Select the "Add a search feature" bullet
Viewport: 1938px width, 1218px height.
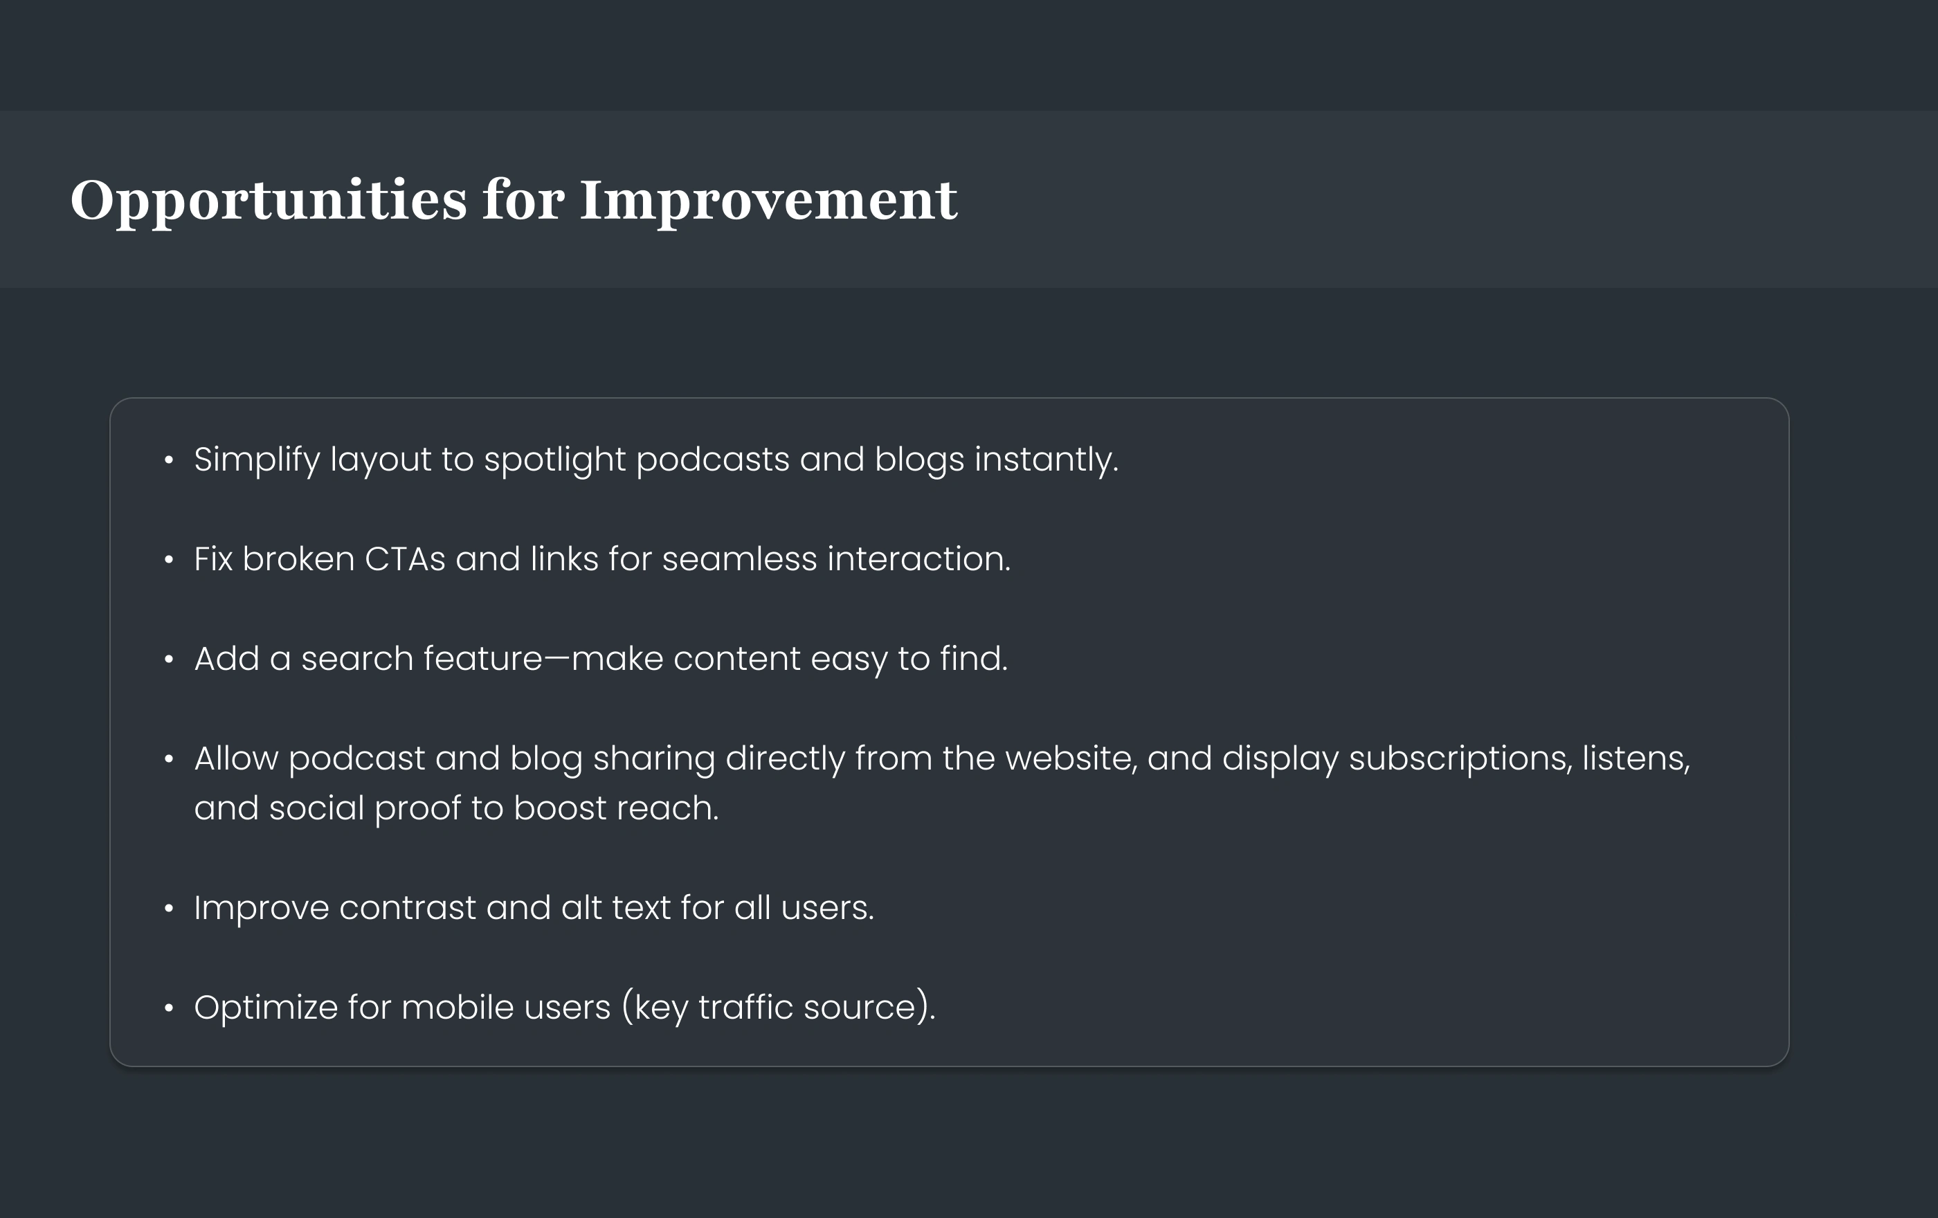coord(600,659)
